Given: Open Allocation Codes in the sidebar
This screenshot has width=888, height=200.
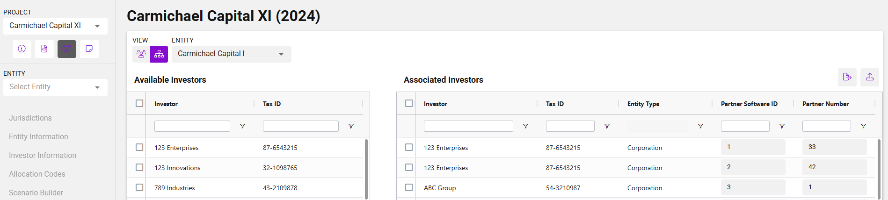Looking at the screenshot, I should pyautogui.click(x=37, y=174).
